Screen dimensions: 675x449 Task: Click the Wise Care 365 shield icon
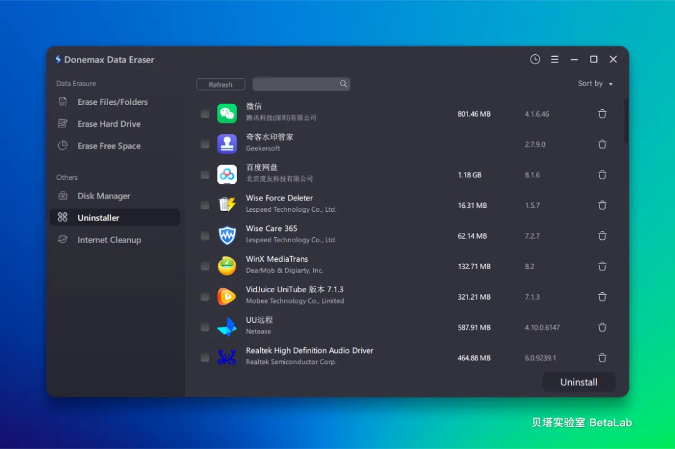[x=227, y=235]
